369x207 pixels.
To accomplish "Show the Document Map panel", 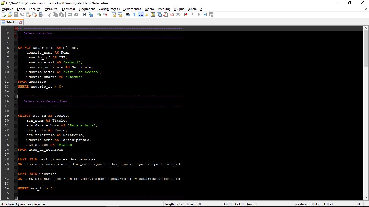I will click(153, 15).
